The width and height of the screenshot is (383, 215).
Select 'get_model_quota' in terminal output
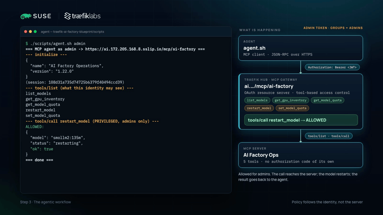(x=43, y=104)
